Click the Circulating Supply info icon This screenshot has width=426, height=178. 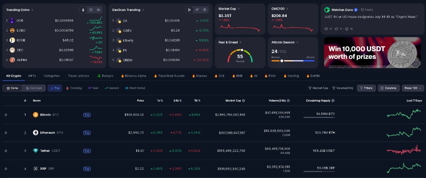coord(333,100)
